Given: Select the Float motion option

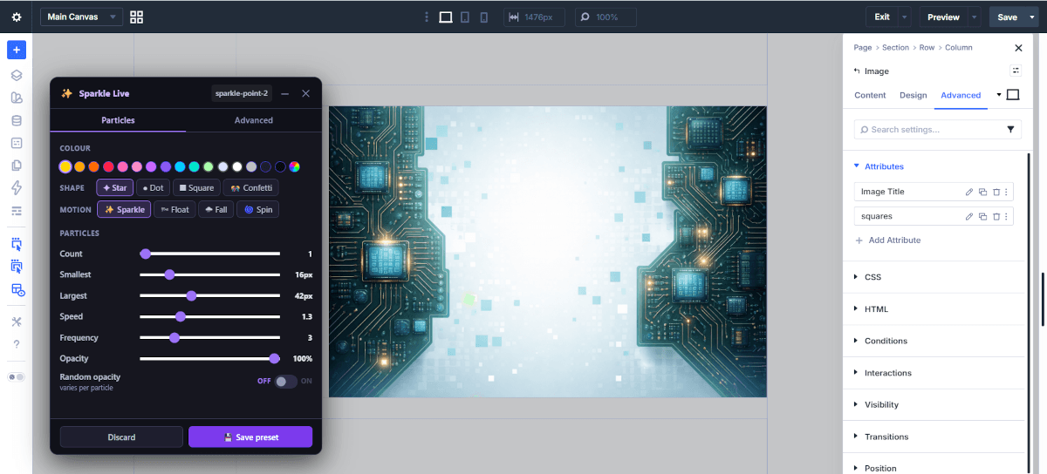Looking at the screenshot, I should pos(174,209).
